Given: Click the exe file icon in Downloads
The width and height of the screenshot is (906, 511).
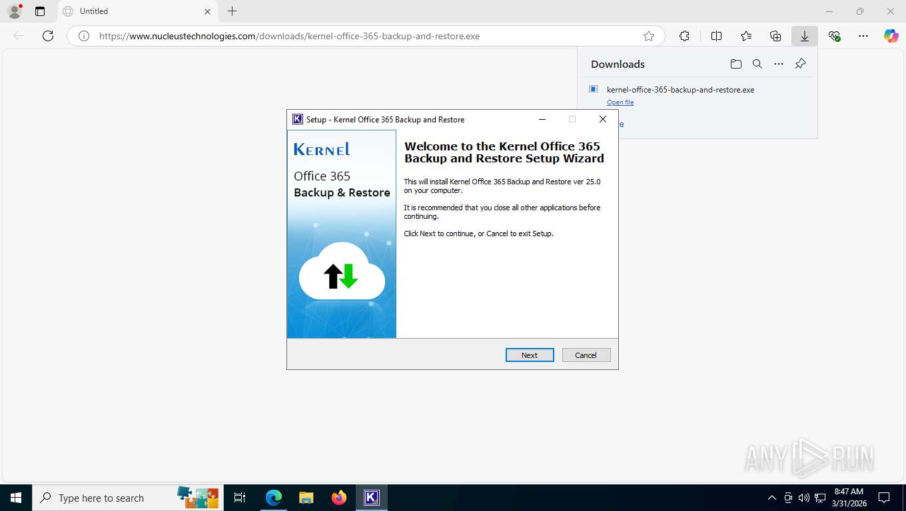Looking at the screenshot, I should (594, 89).
